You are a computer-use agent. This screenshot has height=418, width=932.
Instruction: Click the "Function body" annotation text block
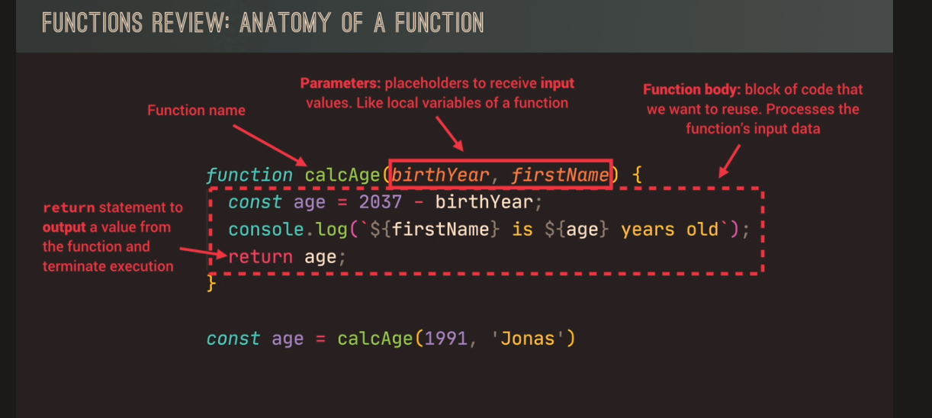click(x=753, y=109)
